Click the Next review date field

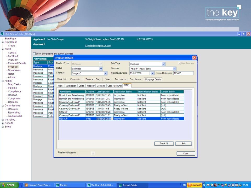140,73
